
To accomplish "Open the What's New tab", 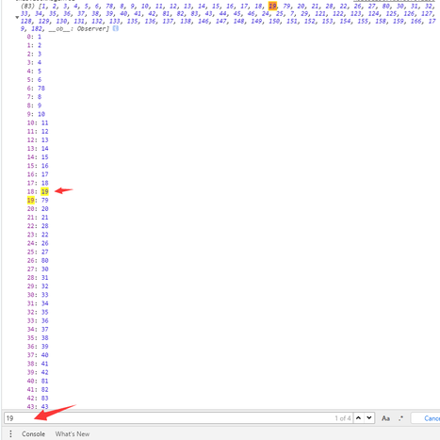I will tap(73, 433).
